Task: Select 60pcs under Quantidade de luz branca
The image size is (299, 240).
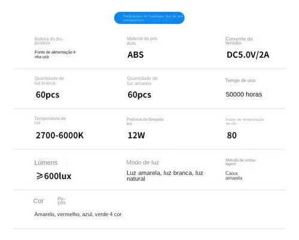Action: click(x=48, y=95)
